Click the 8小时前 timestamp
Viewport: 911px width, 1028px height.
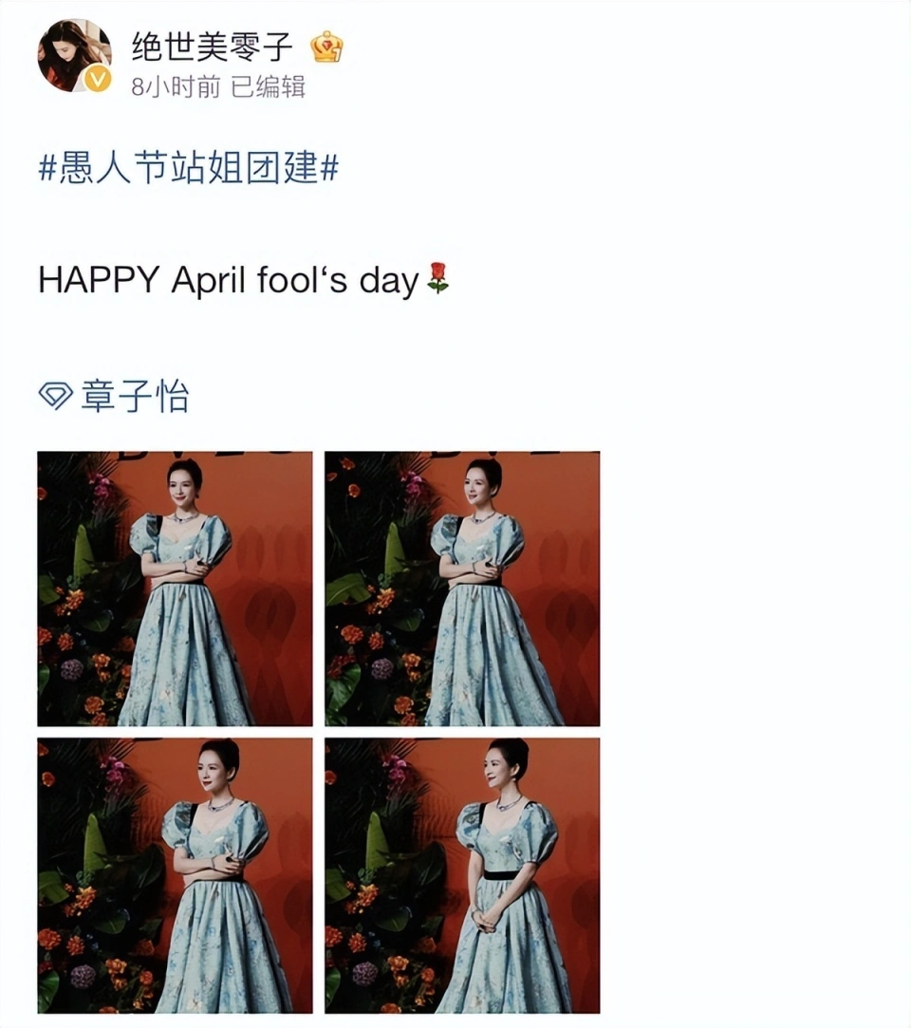176,86
